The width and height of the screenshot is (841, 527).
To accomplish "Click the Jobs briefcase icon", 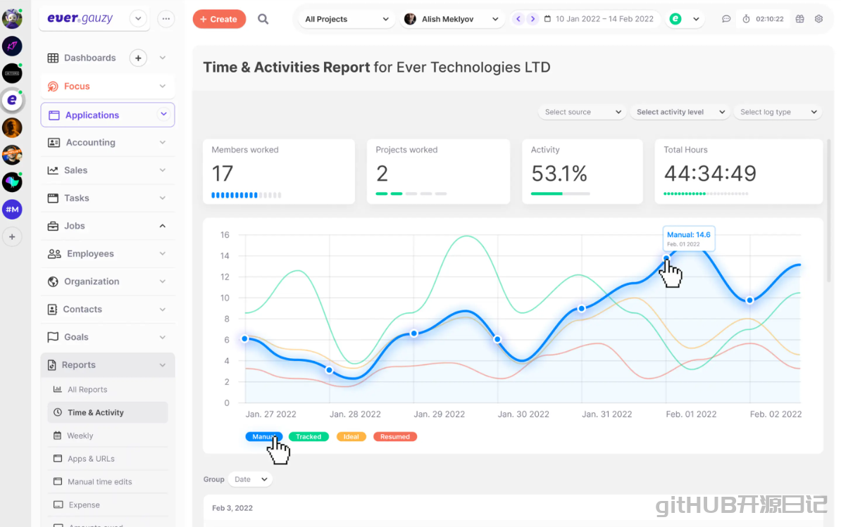I will coord(53,226).
